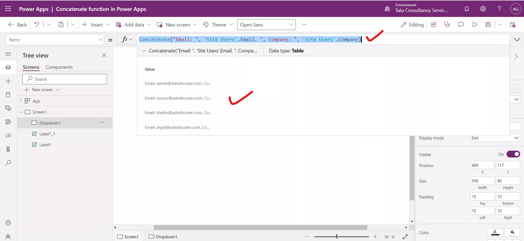The width and height of the screenshot is (524, 241).
Task: Open the Media icon in left rail
Action: click(x=8, y=108)
